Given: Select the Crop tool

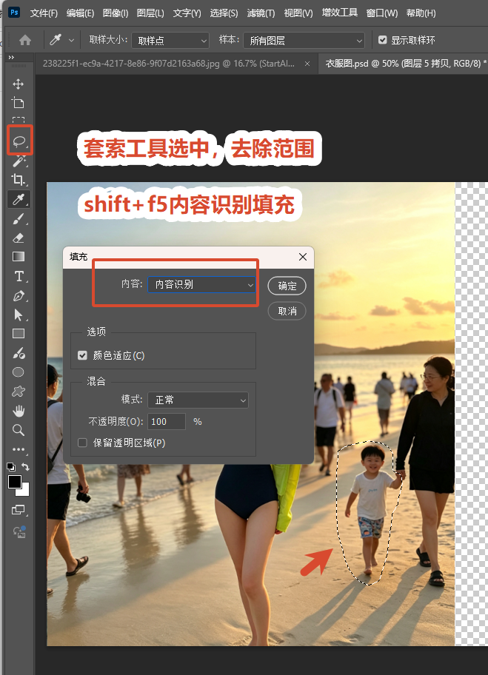Looking at the screenshot, I should click(18, 179).
